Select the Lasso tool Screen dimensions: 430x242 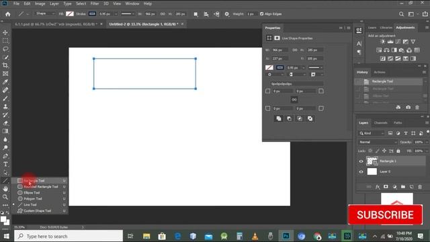[5, 49]
